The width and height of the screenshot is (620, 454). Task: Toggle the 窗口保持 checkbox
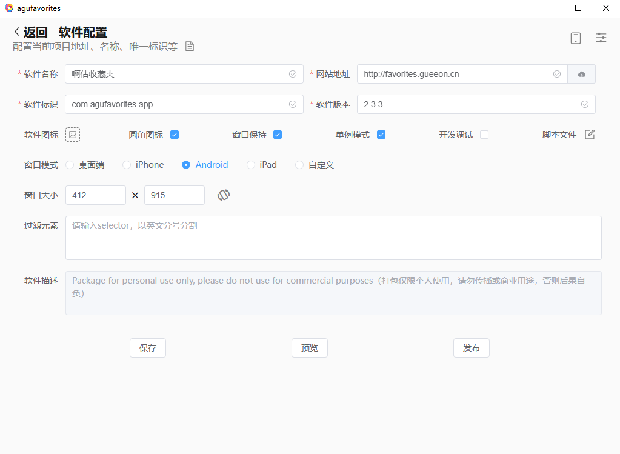tap(278, 135)
